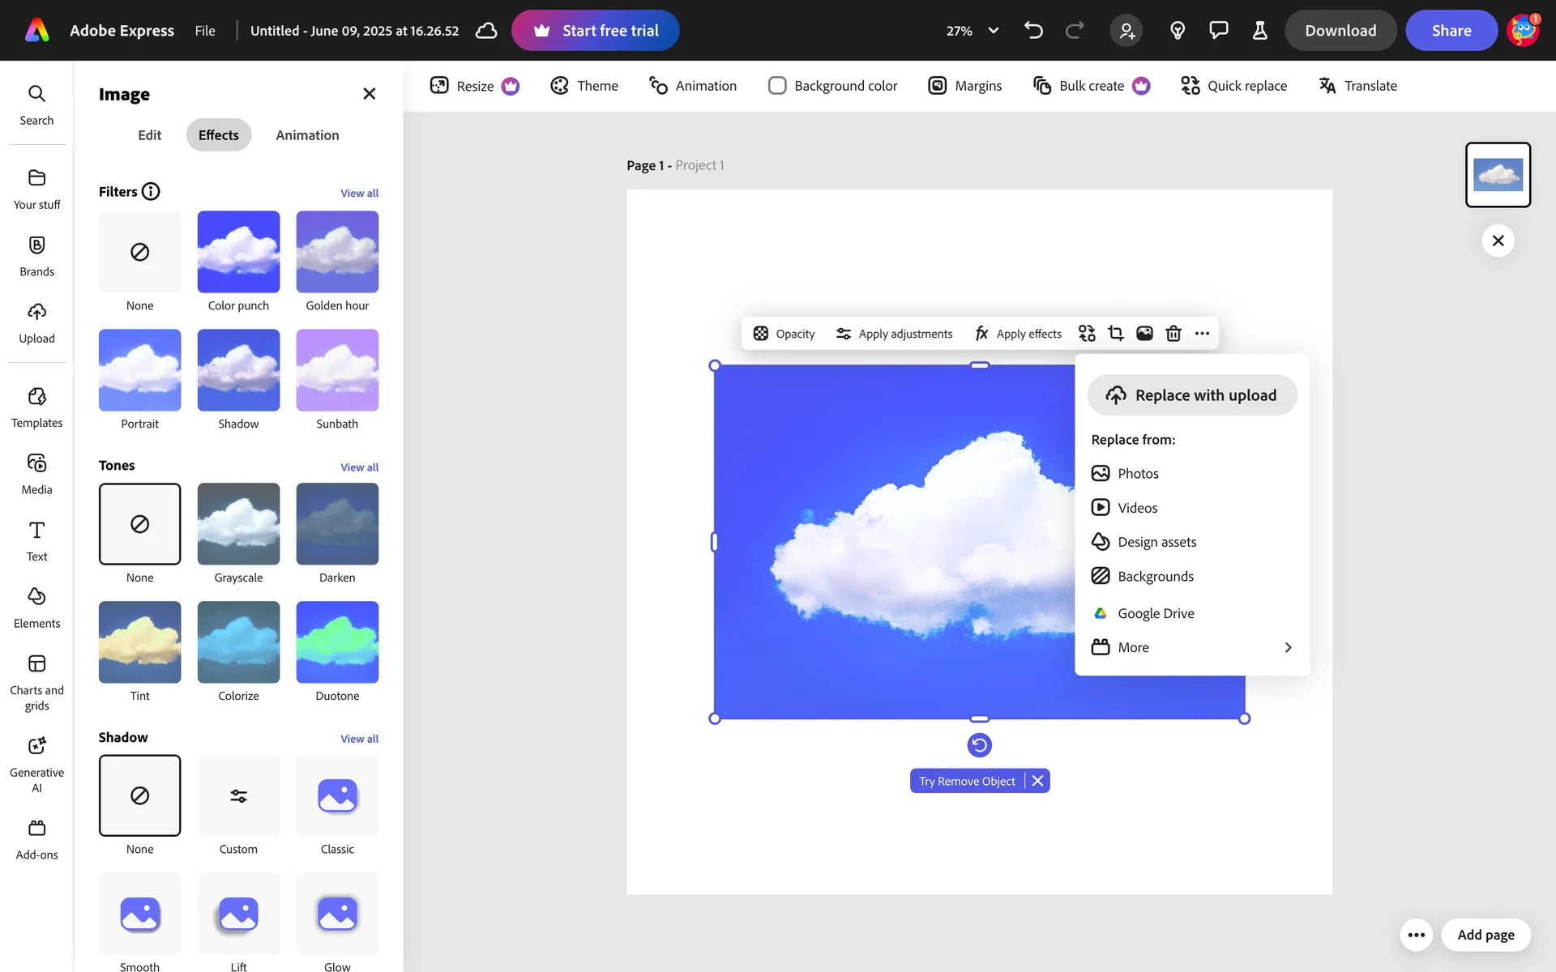Screen dimensions: 1556x972
Task: Open the comments speech bubble icon
Action: pyautogui.click(x=1218, y=31)
